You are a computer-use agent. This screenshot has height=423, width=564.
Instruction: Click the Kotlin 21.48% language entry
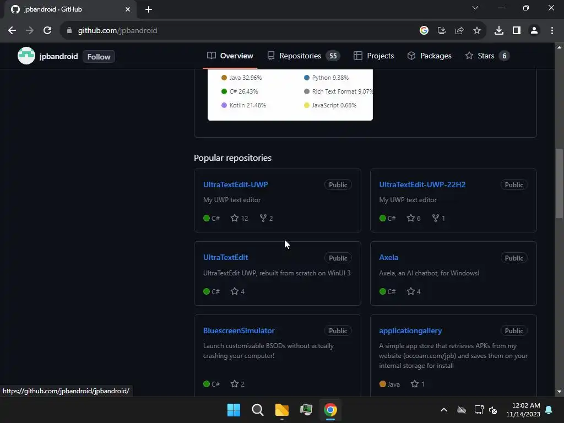(244, 105)
